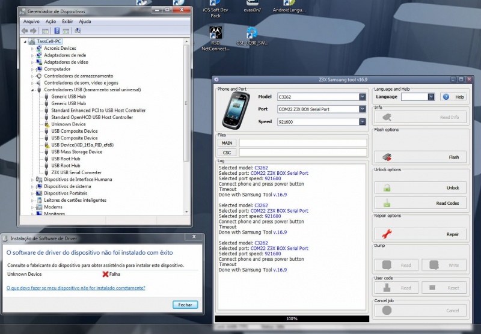Screen dimensions: 481x334
Task: Open the Model dropdown showing C3262
Action: [363, 97]
